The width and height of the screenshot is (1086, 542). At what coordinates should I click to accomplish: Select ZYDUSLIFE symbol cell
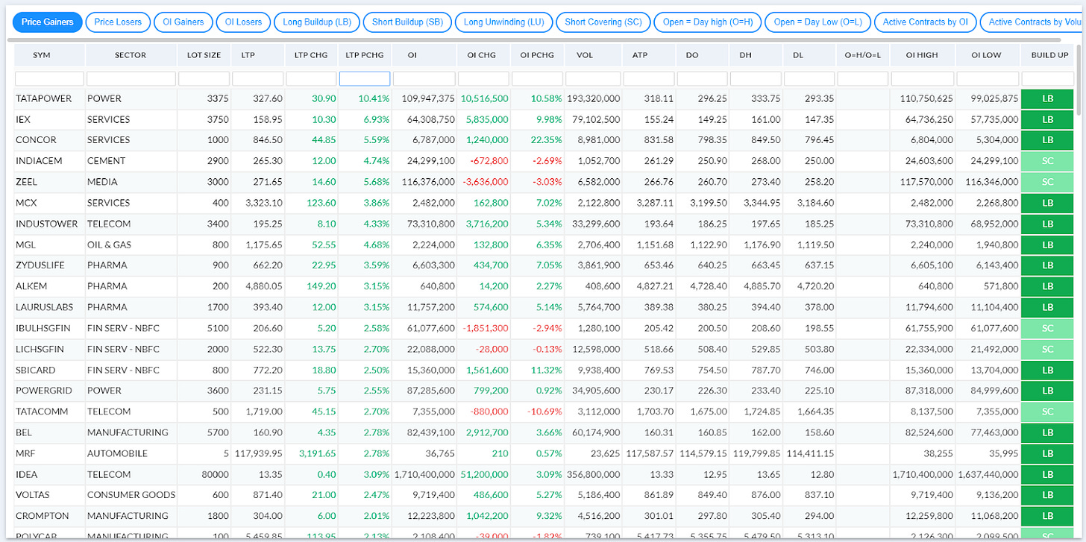pyautogui.click(x=49, y=265)
